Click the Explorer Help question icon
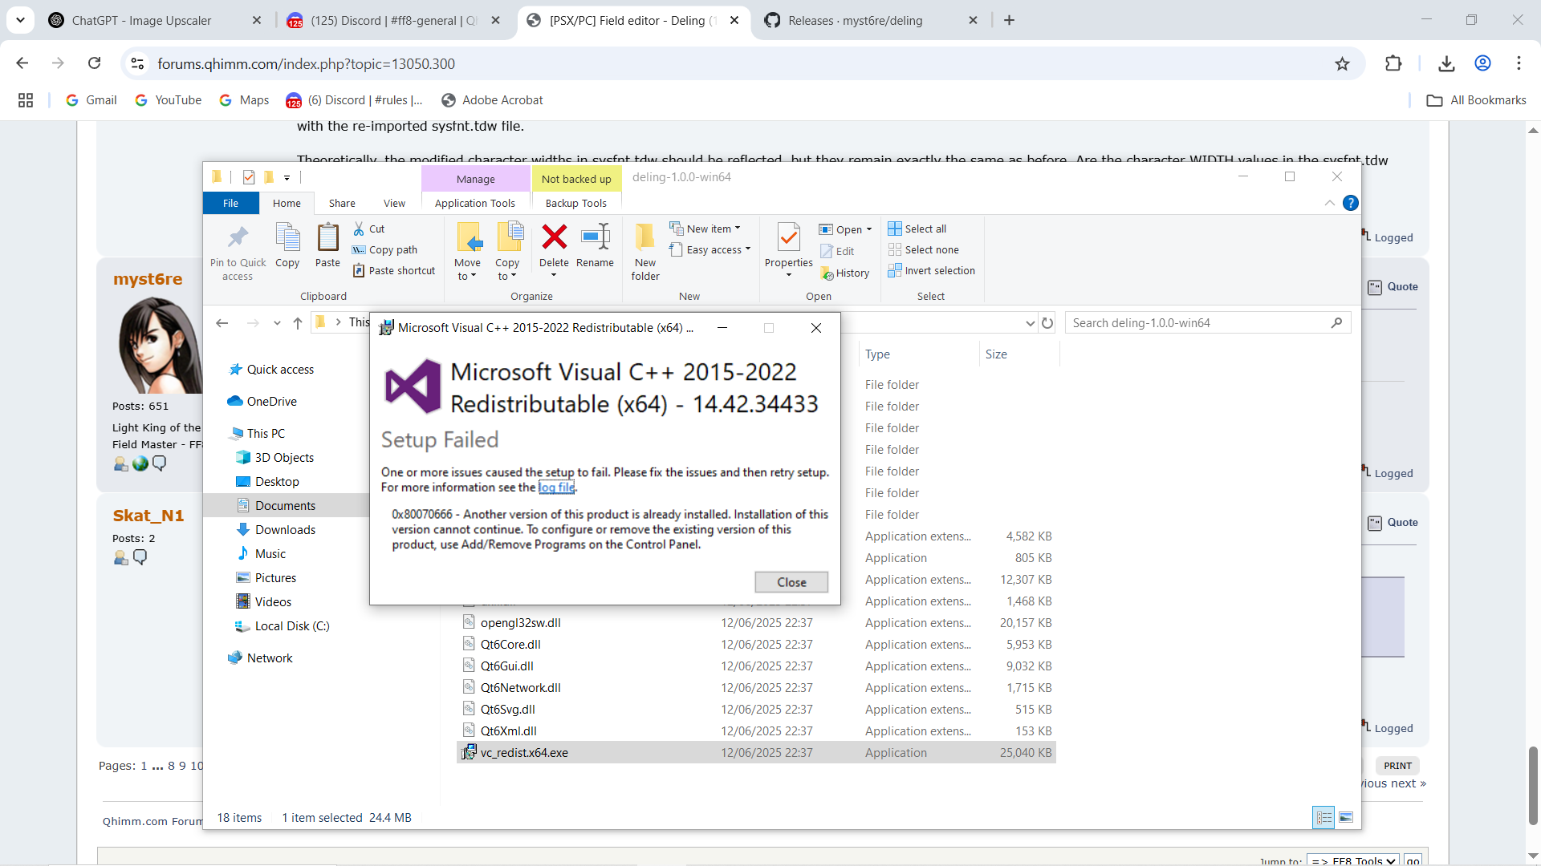 click(x=1351, y=204)
